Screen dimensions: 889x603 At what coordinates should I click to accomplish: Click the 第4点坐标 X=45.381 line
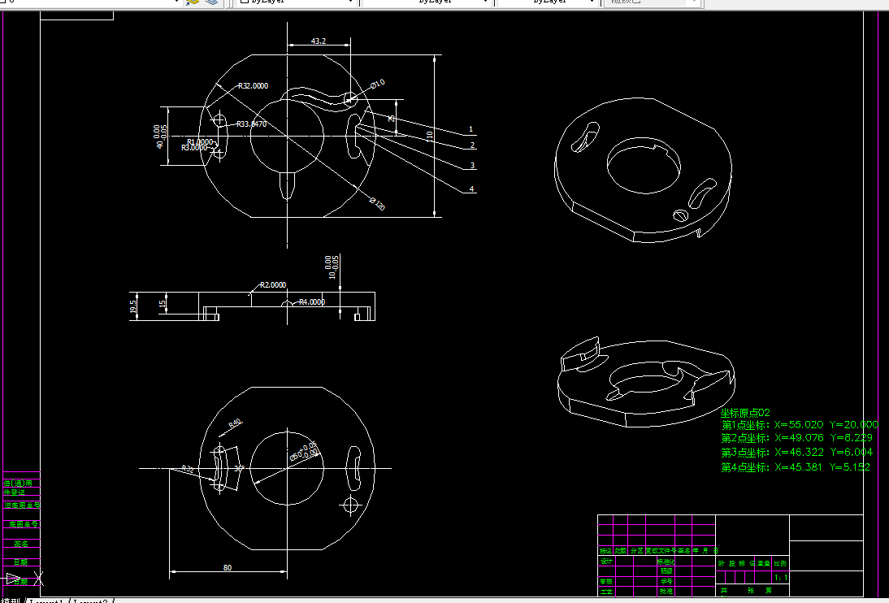(x=795, y=466)
